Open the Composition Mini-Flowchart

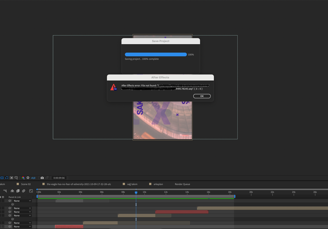coord(5,191)
